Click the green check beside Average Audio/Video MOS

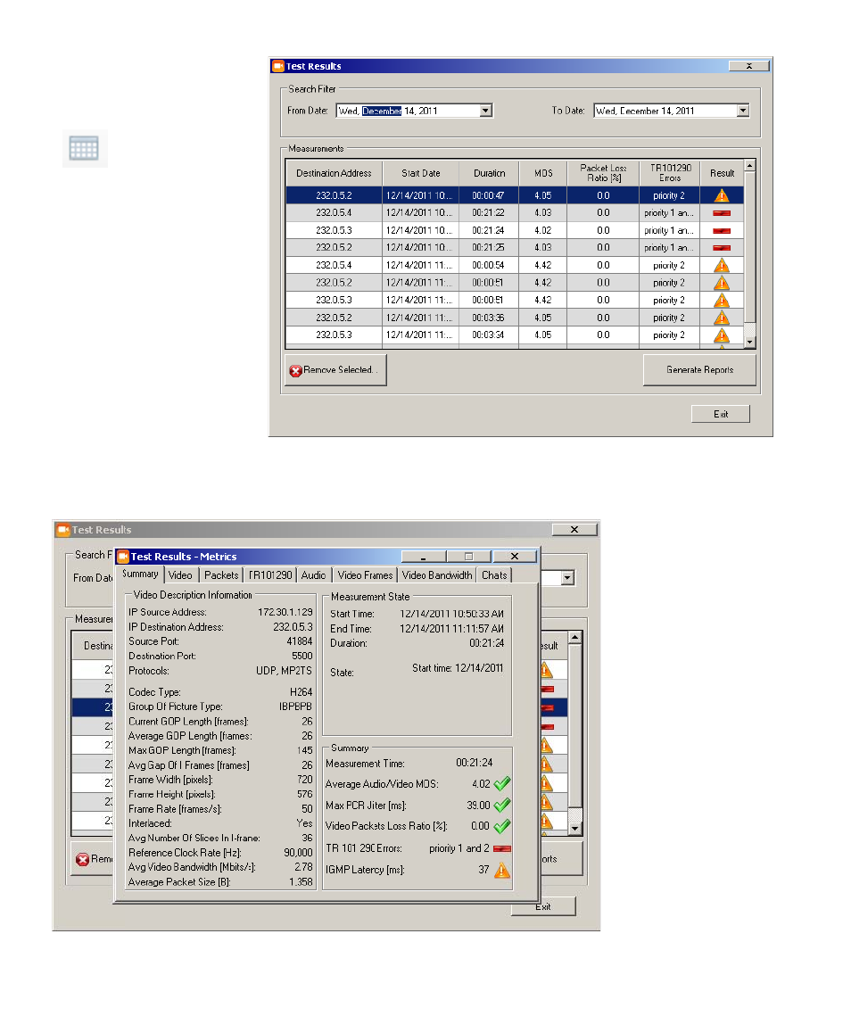click(x=502, y=783)
